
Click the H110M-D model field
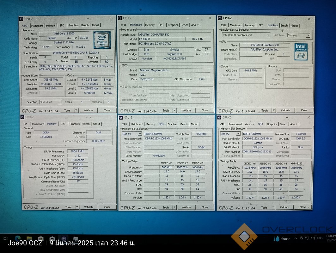(161, 39)
